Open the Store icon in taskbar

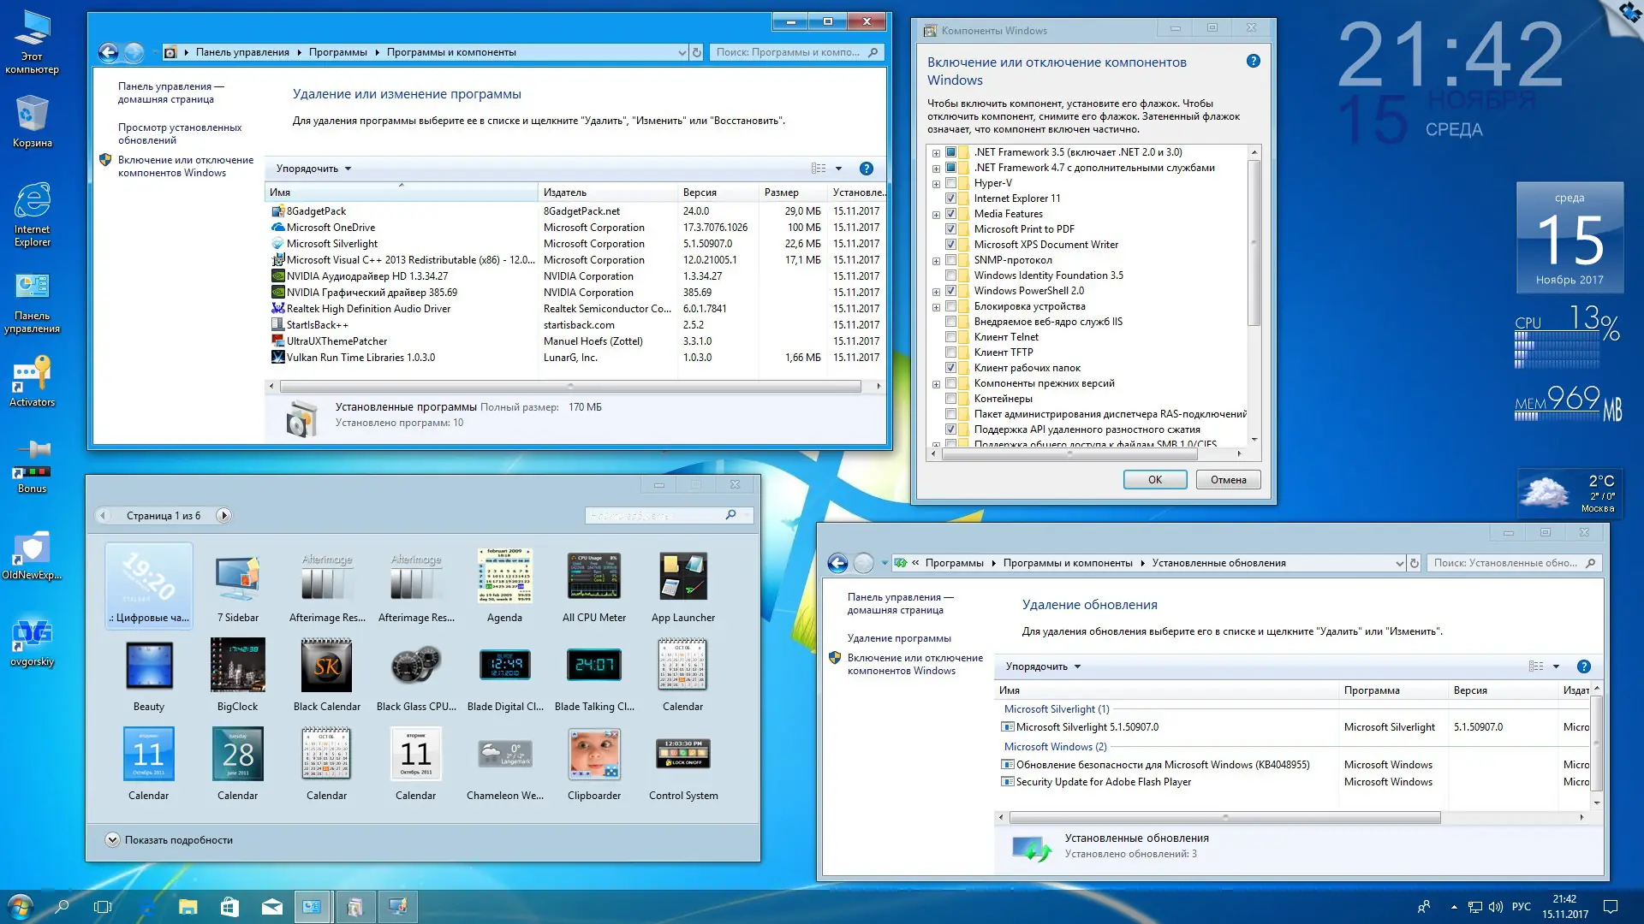click(229, 907)
